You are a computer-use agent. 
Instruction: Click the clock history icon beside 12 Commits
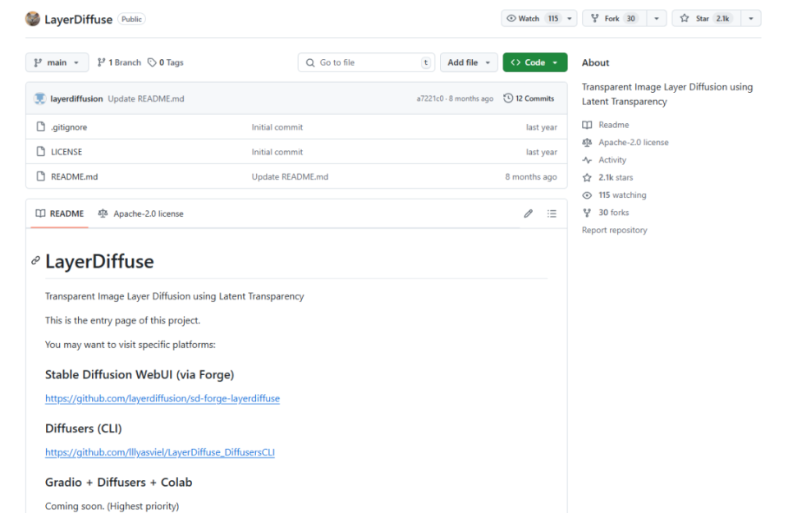tap(508, 98)
